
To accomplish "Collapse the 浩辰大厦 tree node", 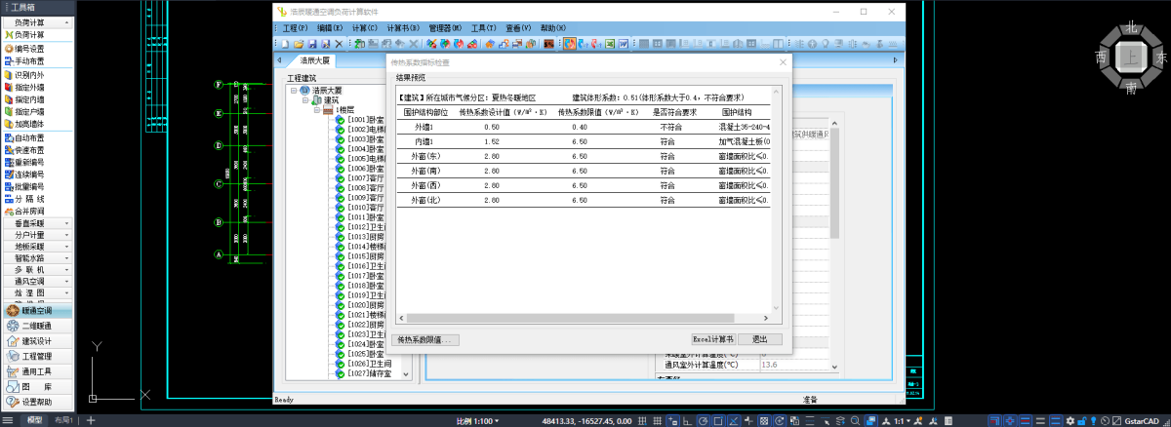I will click(x=292, y=90).
